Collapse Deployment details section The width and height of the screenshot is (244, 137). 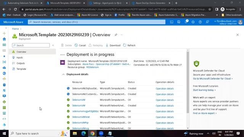click(63, 75)
